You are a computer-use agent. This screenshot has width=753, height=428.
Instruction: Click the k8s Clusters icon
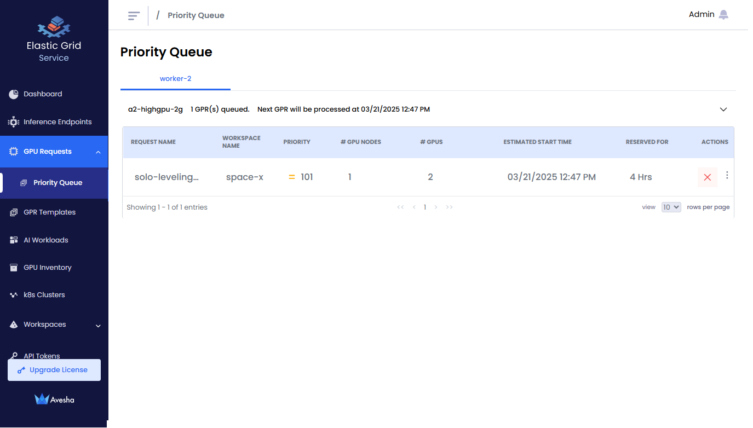click(14, 295)
